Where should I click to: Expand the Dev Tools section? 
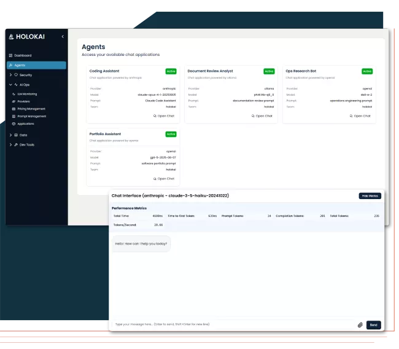26,144
